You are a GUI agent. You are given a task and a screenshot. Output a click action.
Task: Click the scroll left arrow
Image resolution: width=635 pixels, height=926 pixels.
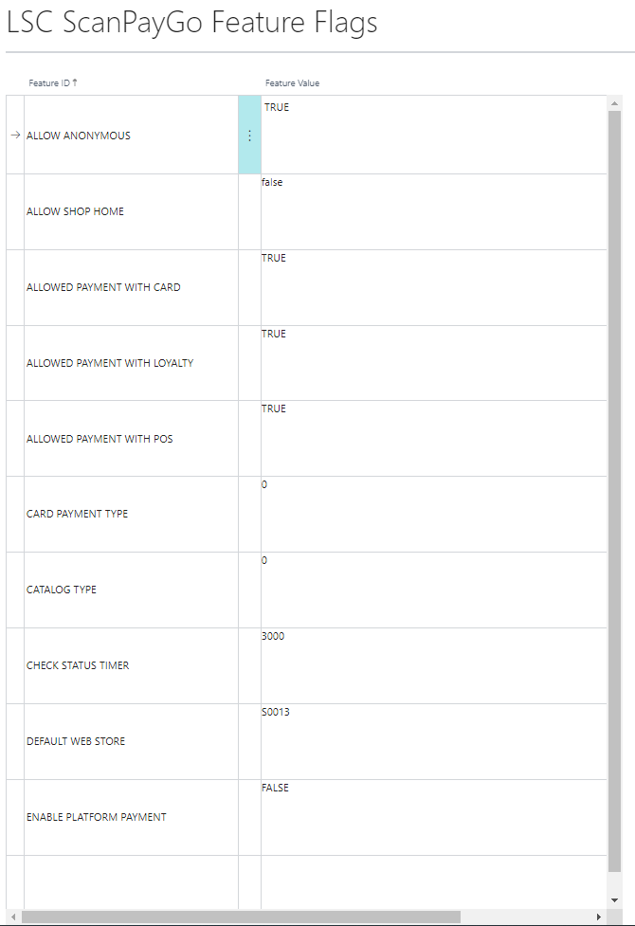tap(13, 917)
